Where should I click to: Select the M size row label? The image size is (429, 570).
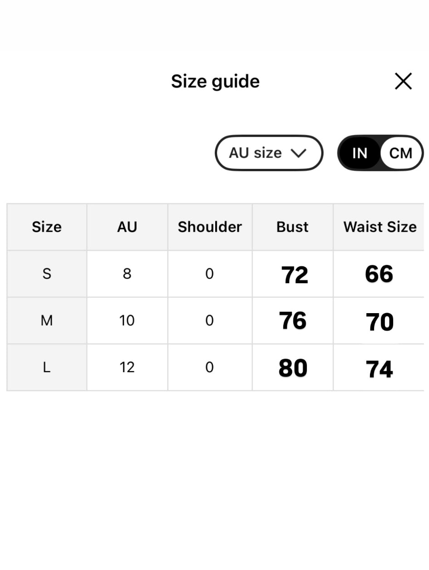47,321
